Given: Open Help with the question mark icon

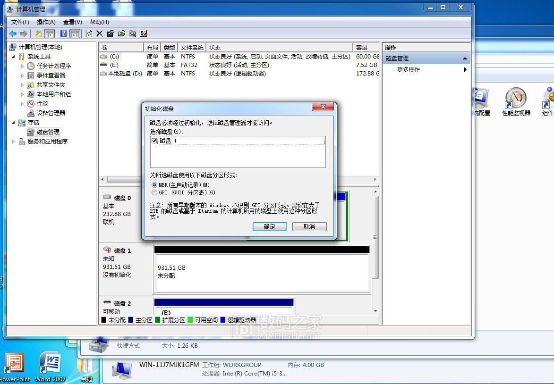Looking at the screenshot, I should 64,33.
